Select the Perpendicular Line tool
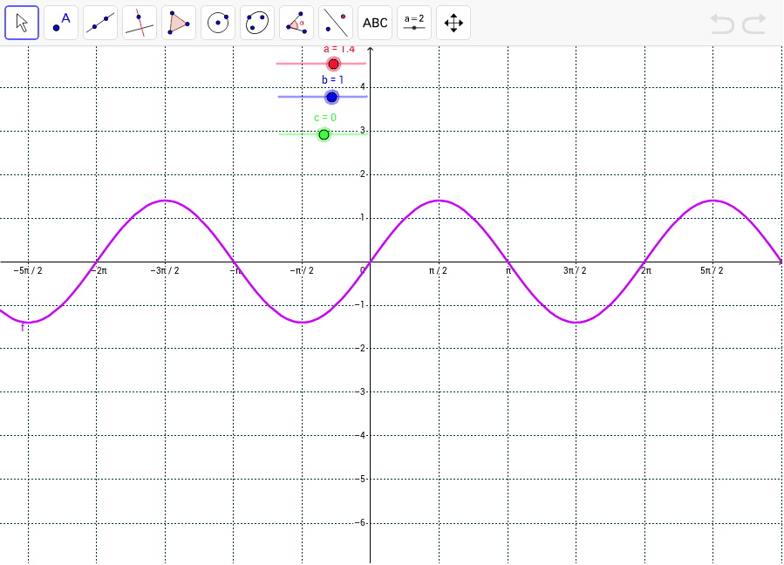Viewport: 784px width, 565px height. point(139,22)
